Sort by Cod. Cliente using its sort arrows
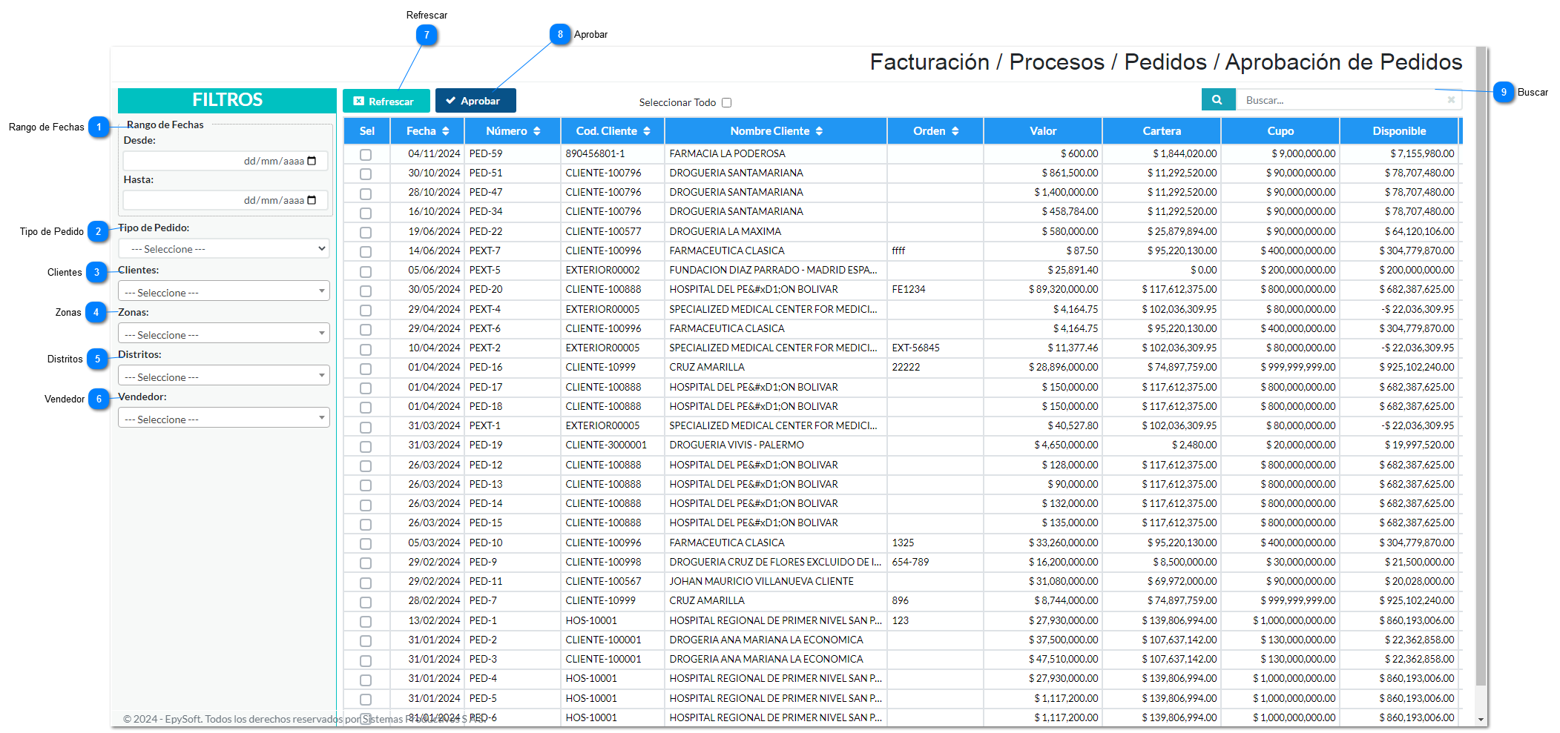Viewport: 1560px width, 733px height. (647, 131)
